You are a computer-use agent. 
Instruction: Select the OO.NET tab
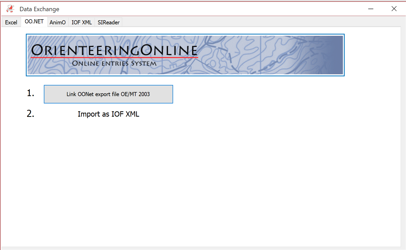[34, 22]
